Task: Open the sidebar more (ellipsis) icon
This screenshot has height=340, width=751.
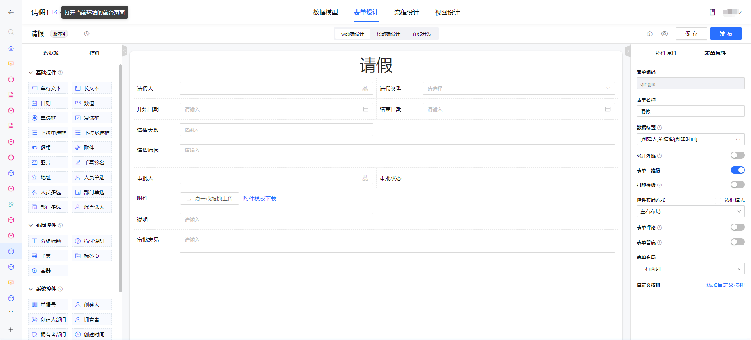Action: pos(11,312)
